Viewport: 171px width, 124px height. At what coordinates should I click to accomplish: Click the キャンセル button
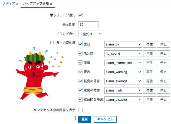pyautogui.click(x=105, y=119)
